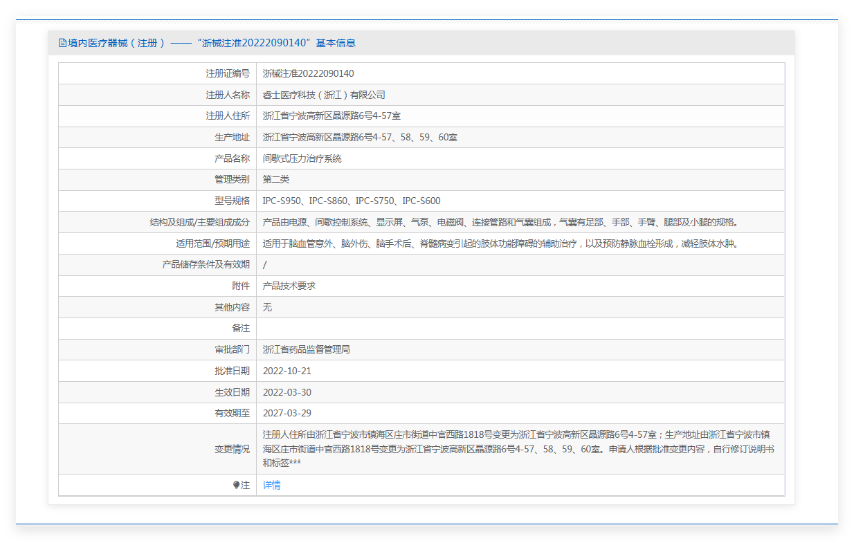Click the 注册人住所 address value
Screen dimensions: 854x543
tap(331, 116)
